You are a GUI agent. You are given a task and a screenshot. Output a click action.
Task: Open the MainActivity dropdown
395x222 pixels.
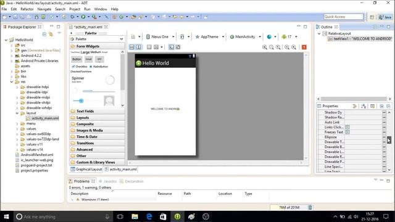246,37
